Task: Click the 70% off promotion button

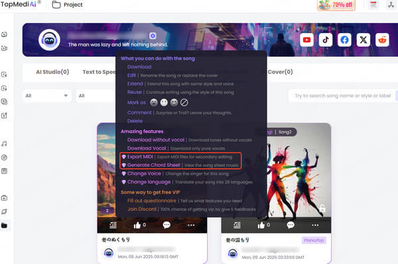Action: click(336, 5)
